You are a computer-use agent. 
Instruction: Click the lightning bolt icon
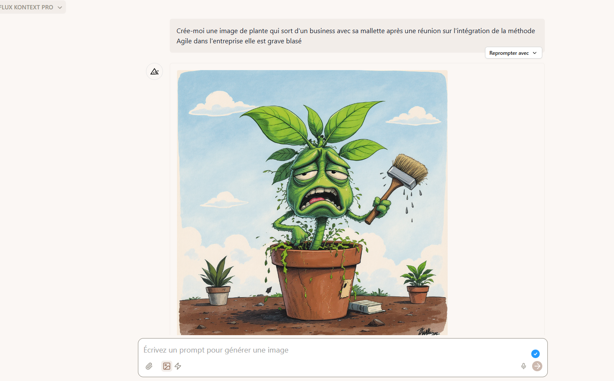tap(178, 366)
